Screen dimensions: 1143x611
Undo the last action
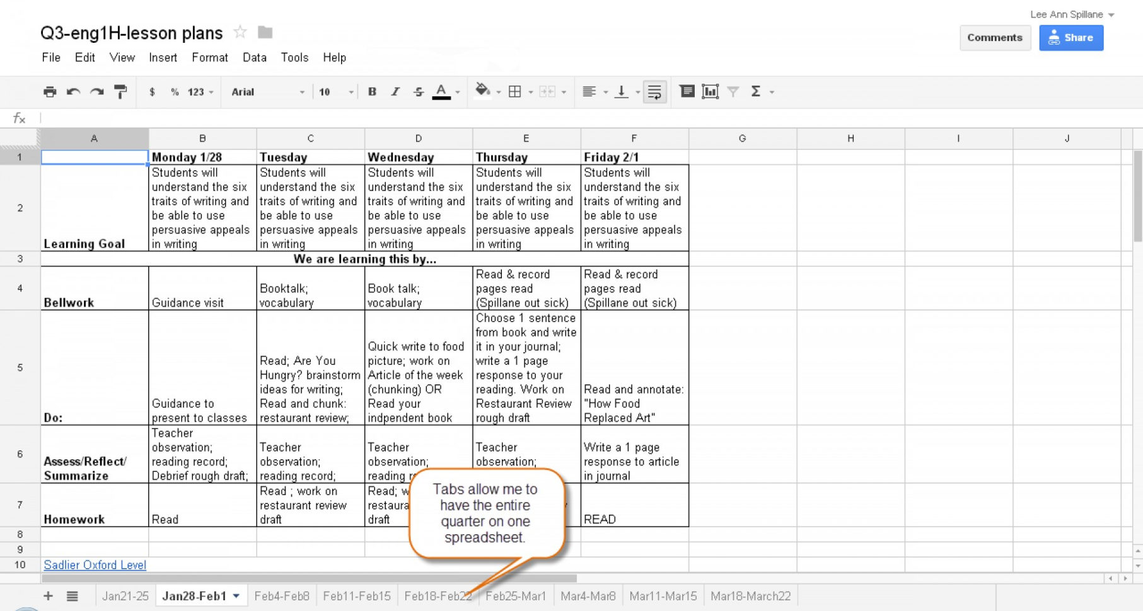73,91
